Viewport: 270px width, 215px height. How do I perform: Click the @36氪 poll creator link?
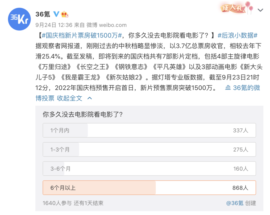coord(235,203)
